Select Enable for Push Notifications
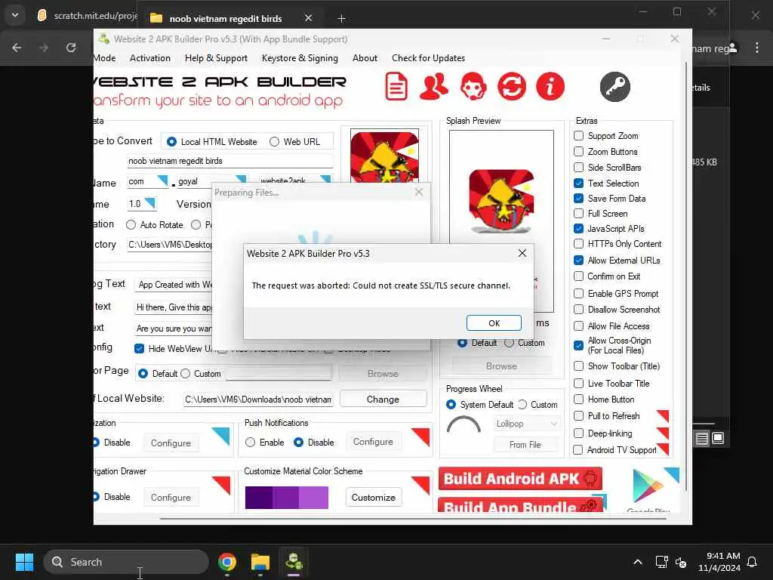Screen dimensions: 773x580 coord(251,443)
